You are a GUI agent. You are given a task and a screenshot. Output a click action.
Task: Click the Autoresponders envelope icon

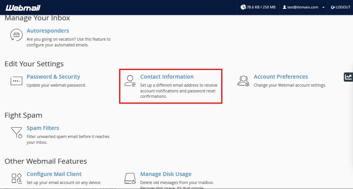point(16,35)
